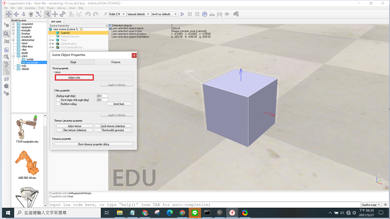Enable Show edges with angle checkbox
390x219 pixels.
coord(58,100)
